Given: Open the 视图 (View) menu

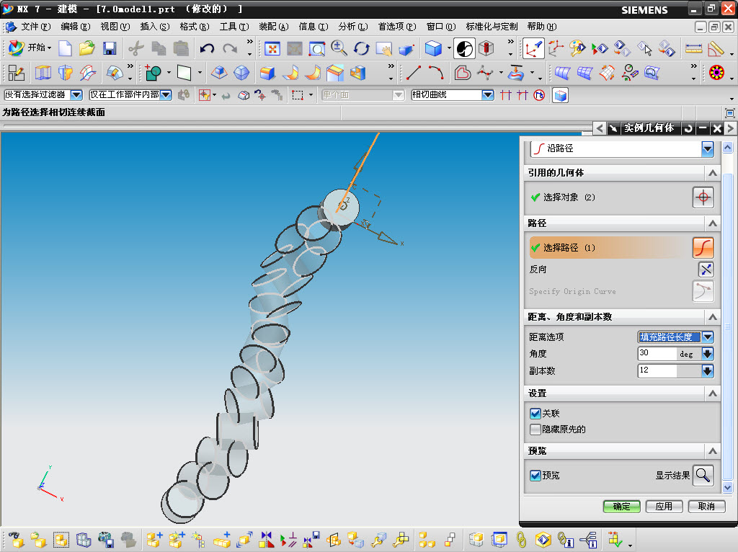Looking at the screenshot, I should point(115,27).
